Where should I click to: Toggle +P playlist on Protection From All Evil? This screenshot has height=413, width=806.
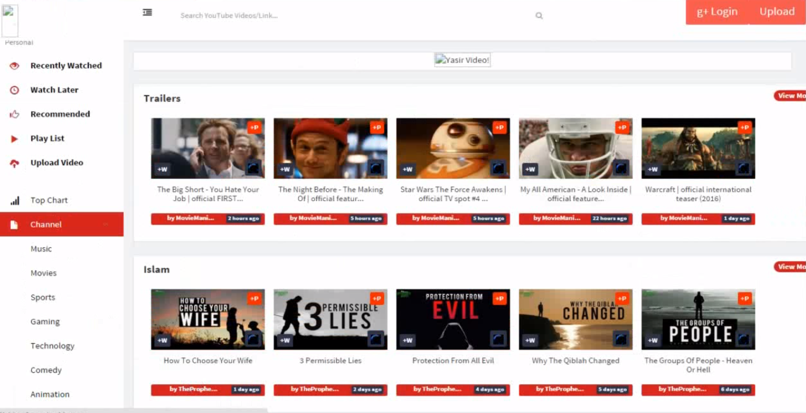(x=499, y=298)
